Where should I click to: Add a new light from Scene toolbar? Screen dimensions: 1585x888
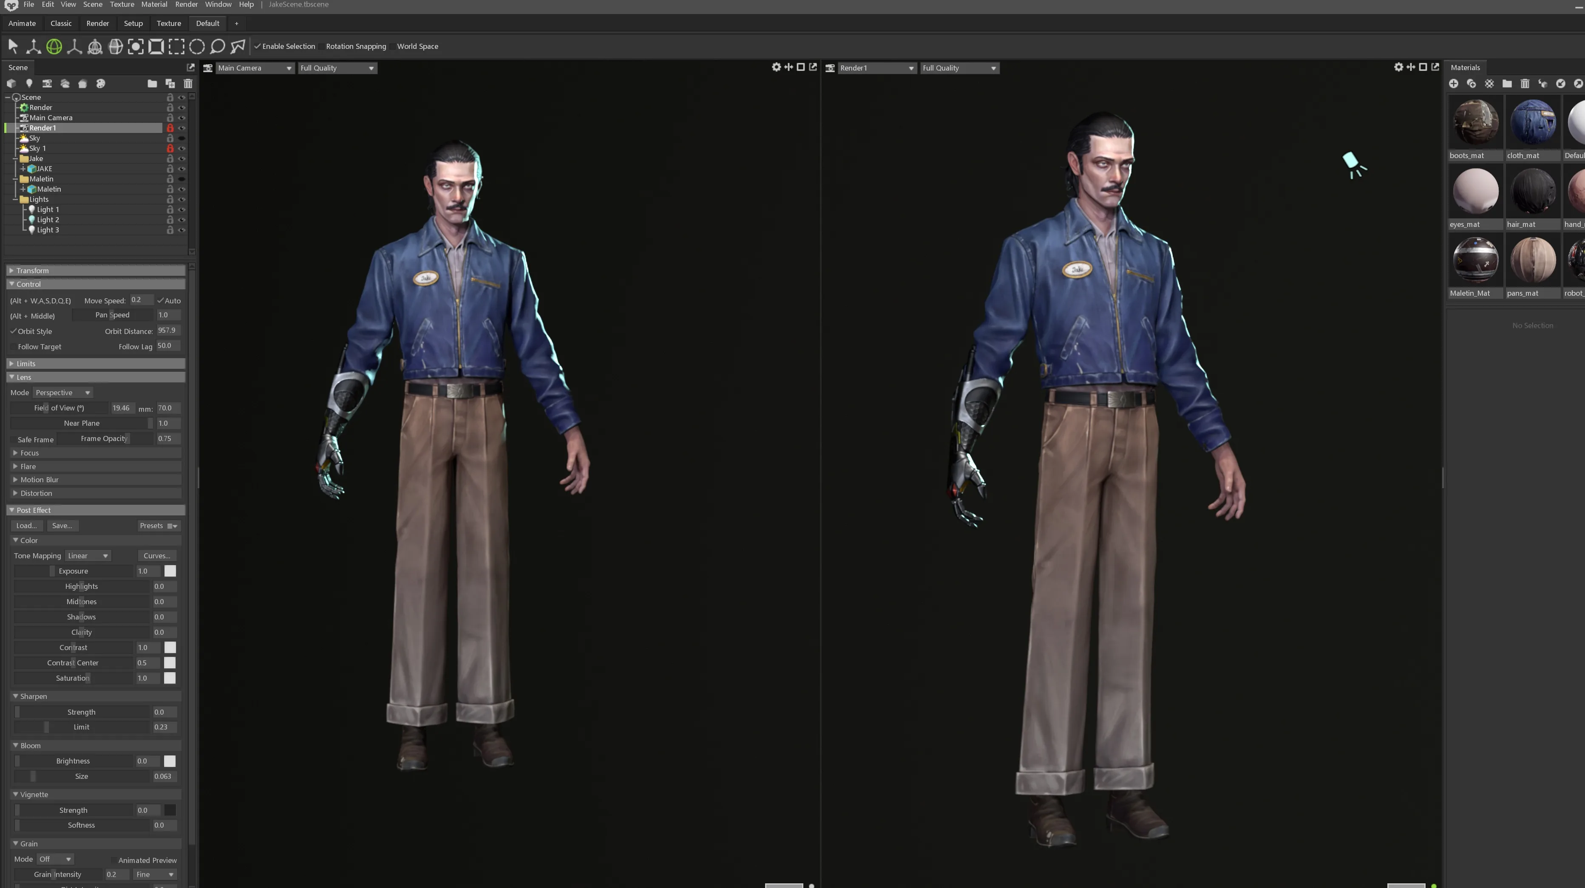(x=29, y=84)
